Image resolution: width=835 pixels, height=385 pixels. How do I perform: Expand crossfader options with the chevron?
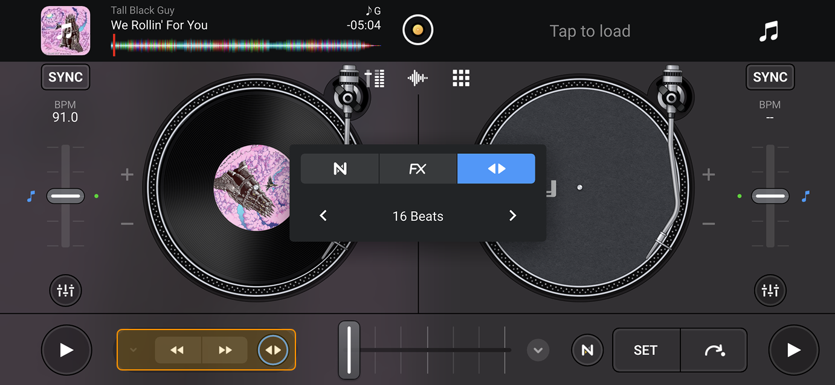537,349
